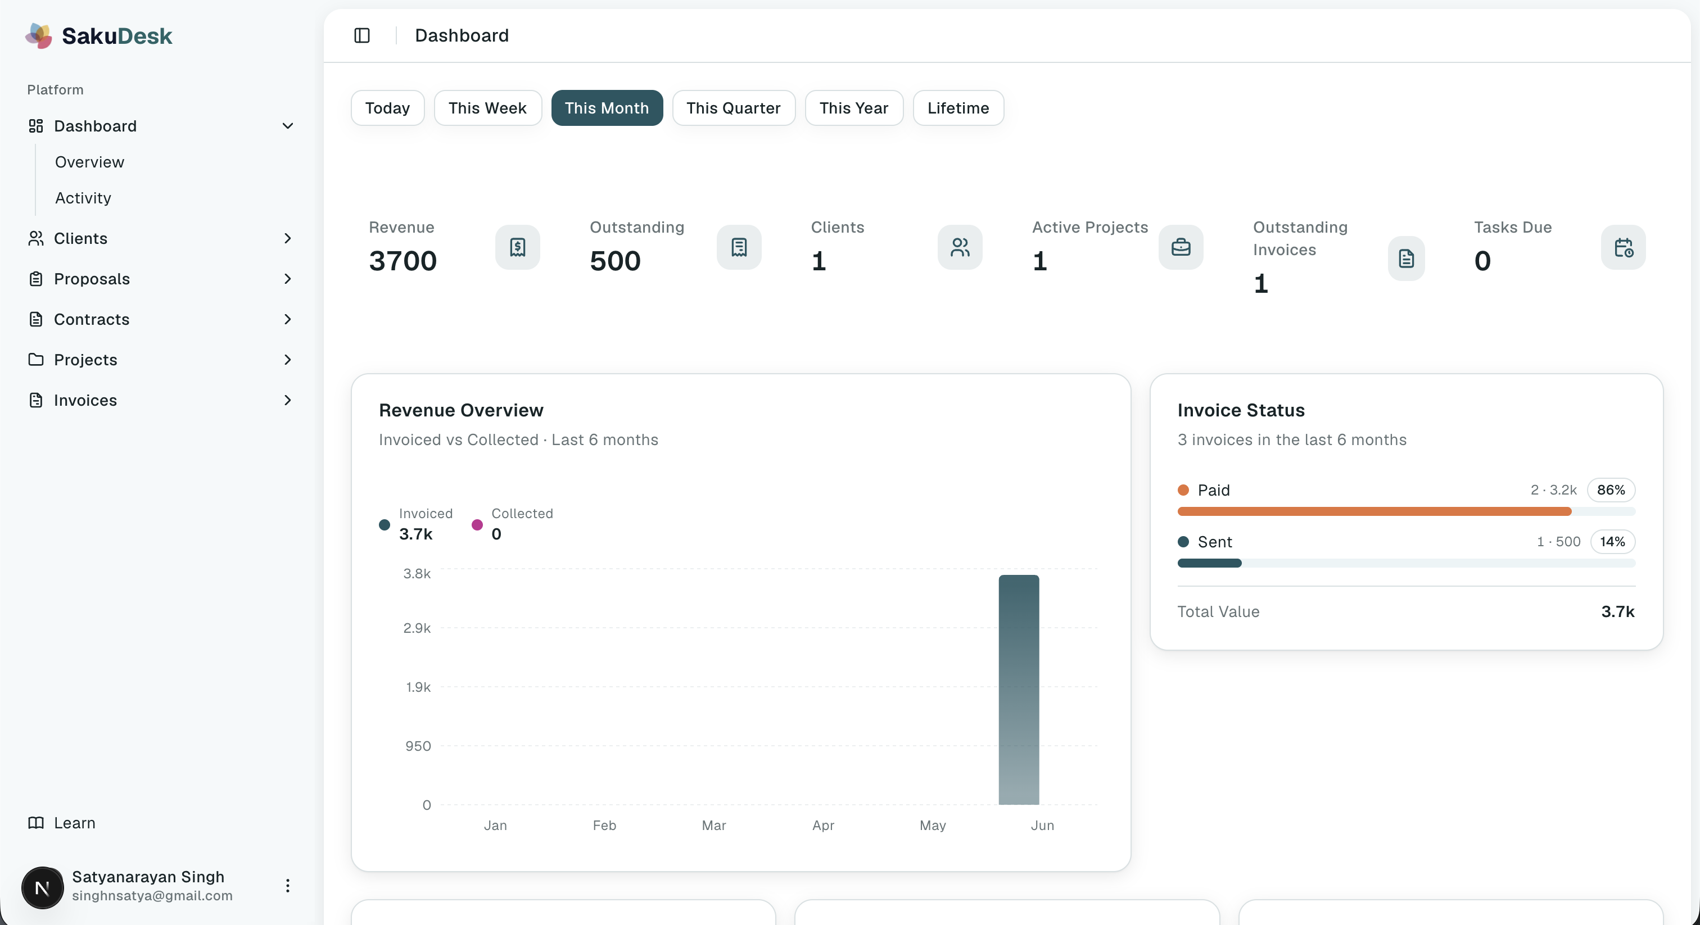The height and width of the screenshot is (925, 1700).
Task: Click the Invoices file icon in sidebar
Action: [x=35, y=401]
